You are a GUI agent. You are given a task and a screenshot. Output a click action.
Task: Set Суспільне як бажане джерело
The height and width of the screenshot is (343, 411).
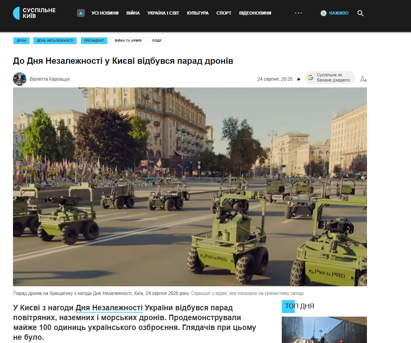[330, 78]
